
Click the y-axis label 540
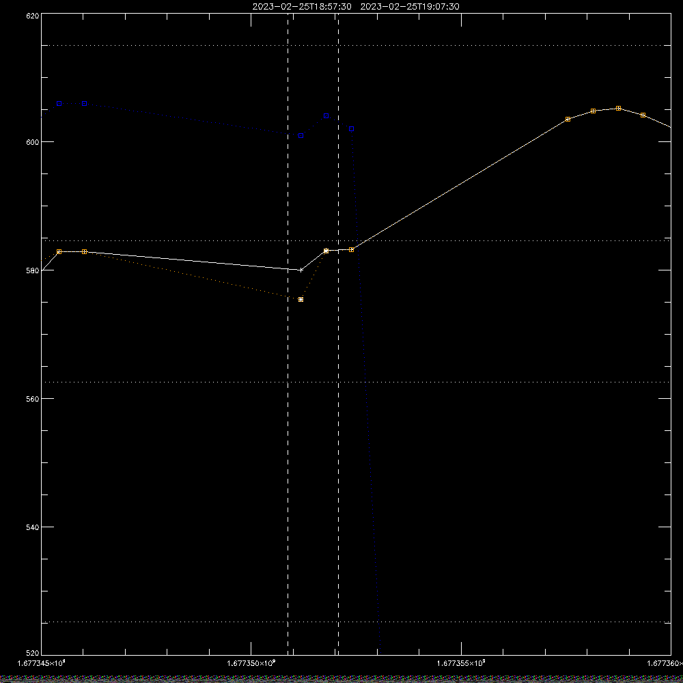pos(33,527)
